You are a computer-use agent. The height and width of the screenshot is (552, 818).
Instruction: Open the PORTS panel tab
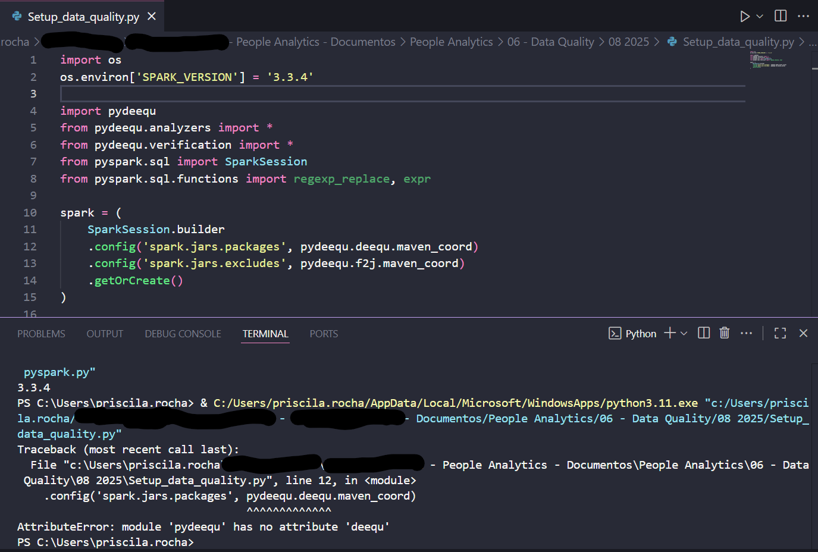click(324, 334)
